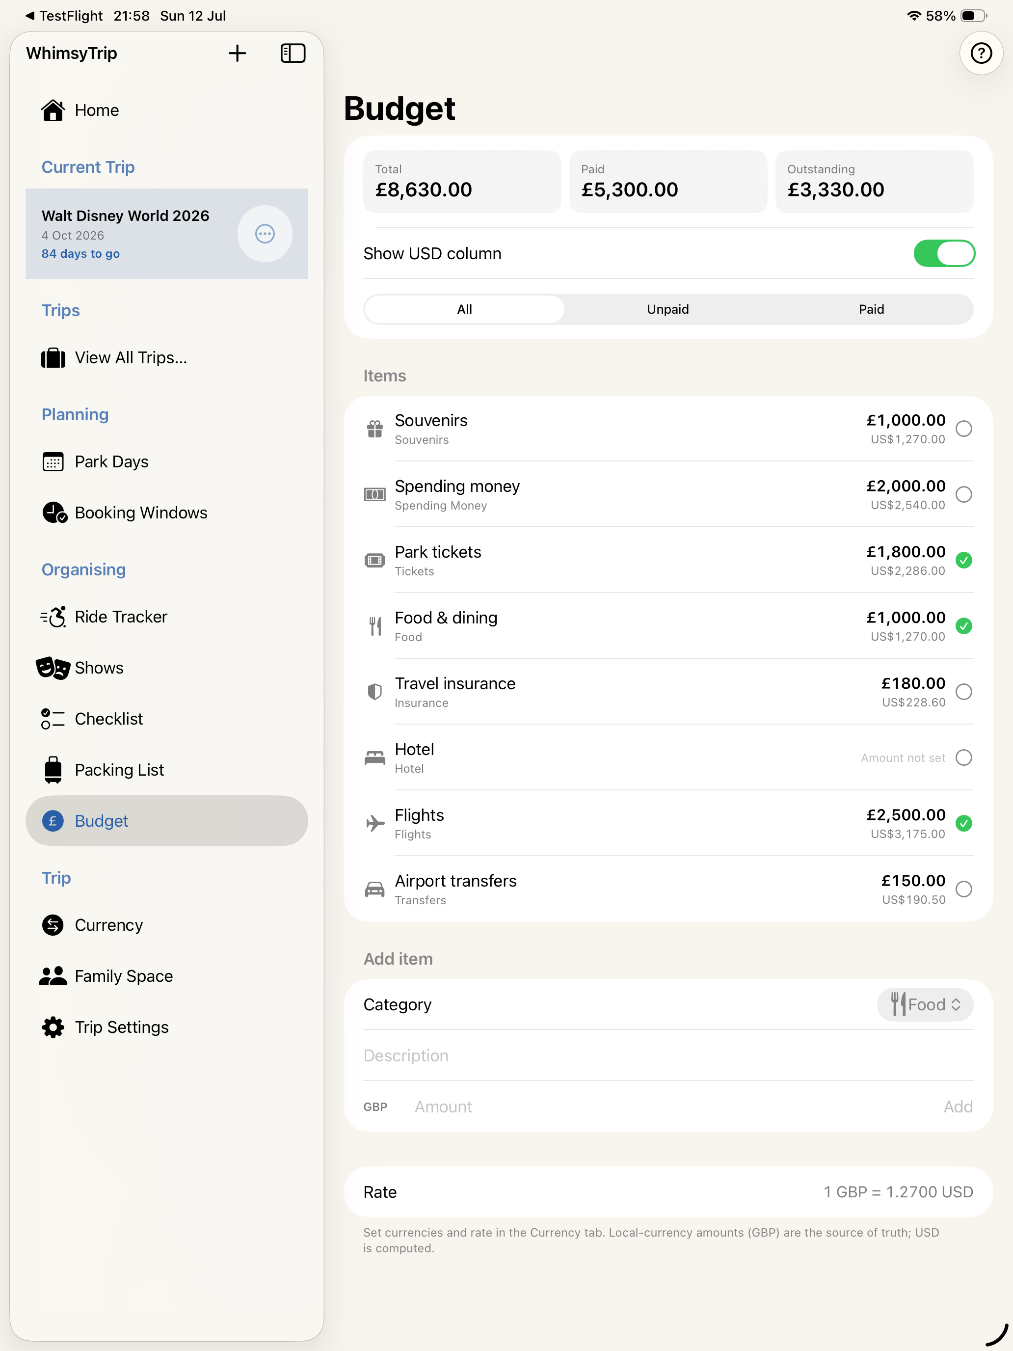Toggle the sidebar panel icon
Image resolution: width=1013 pixels, height=1351 pixels.
point(293,53)
